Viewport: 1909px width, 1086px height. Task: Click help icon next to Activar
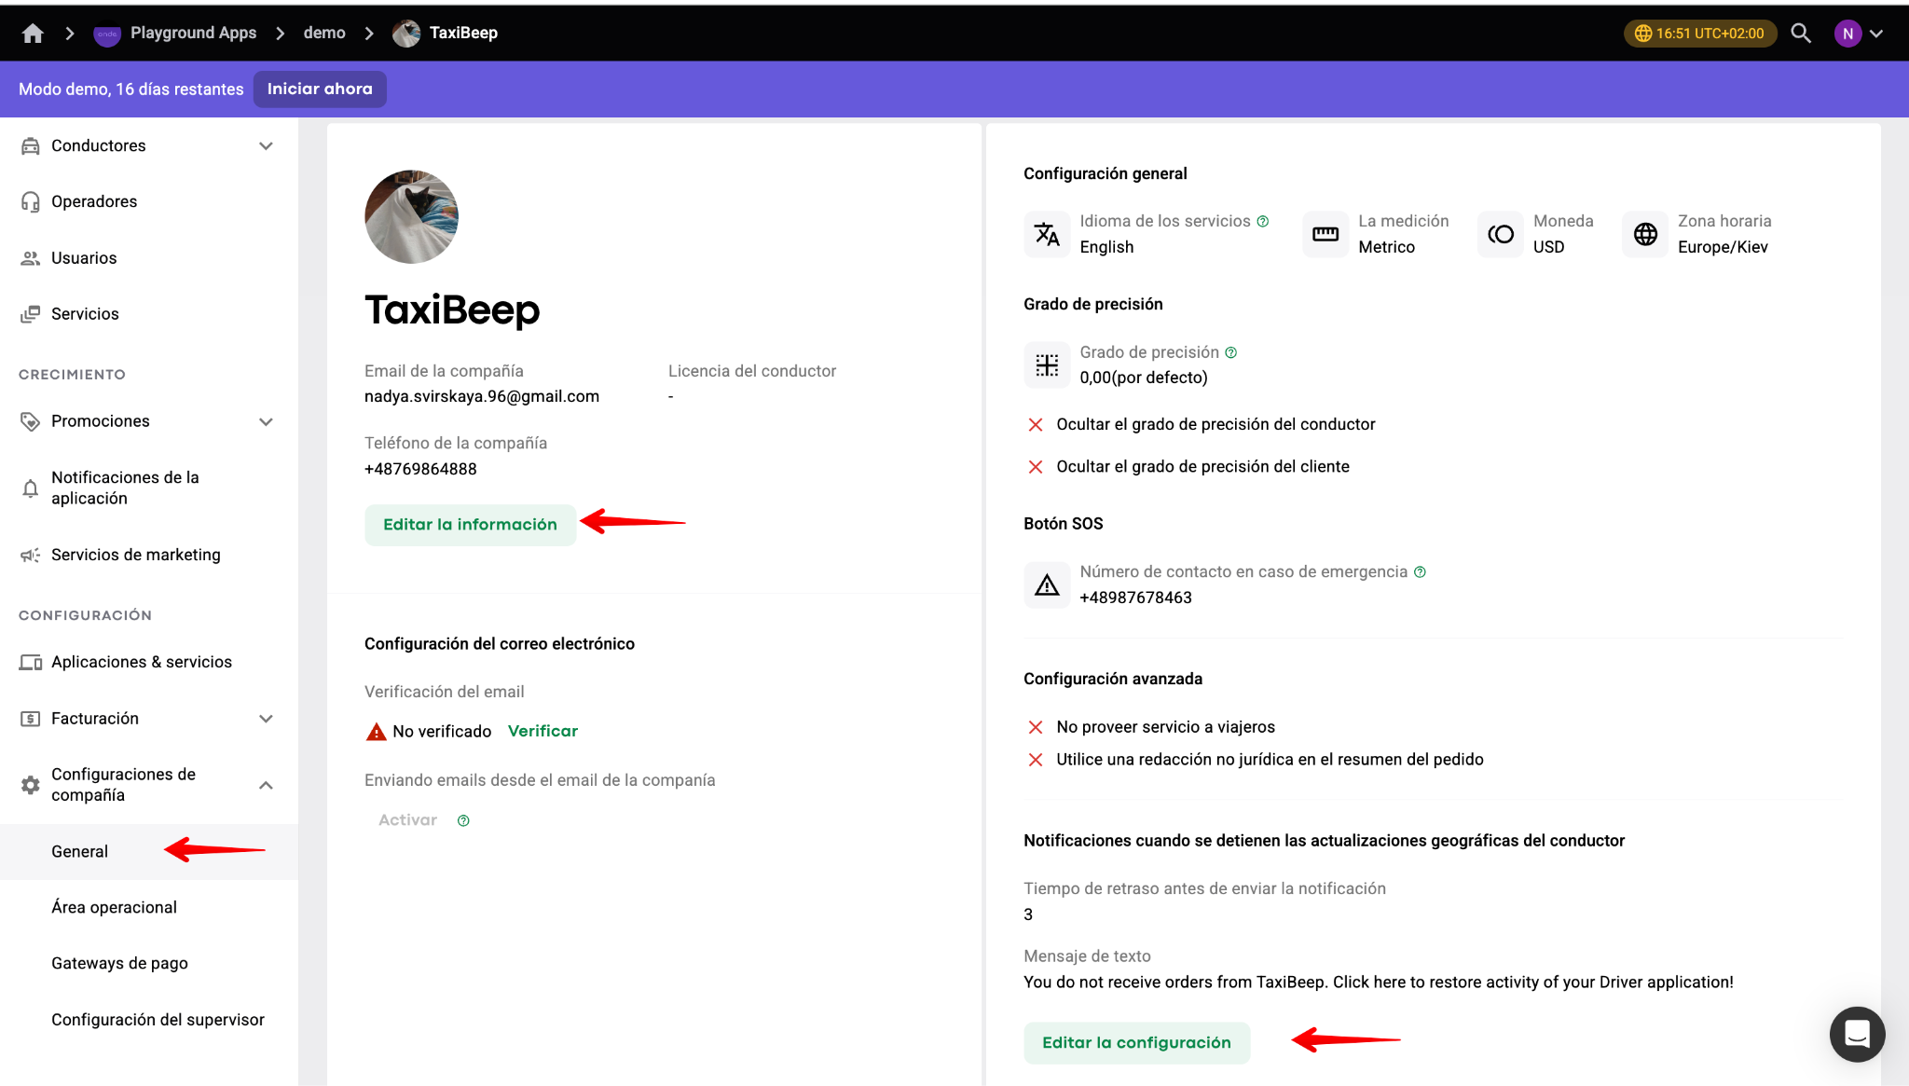[x=463, y=820]
